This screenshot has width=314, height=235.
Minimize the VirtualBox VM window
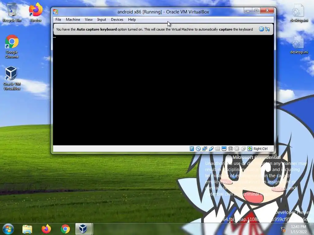(x=248, y=11)
